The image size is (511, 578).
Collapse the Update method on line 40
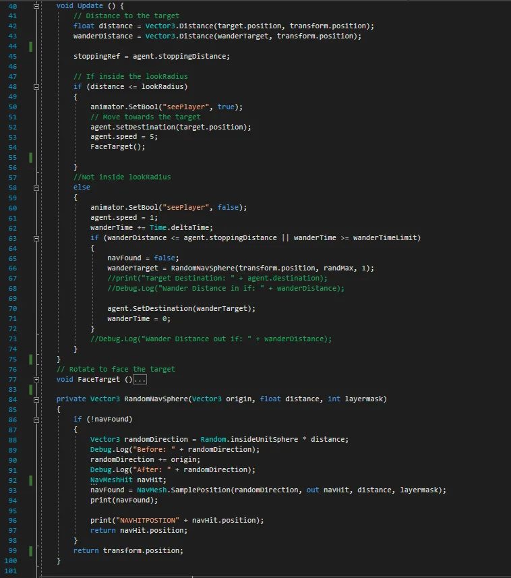(36, 6)
